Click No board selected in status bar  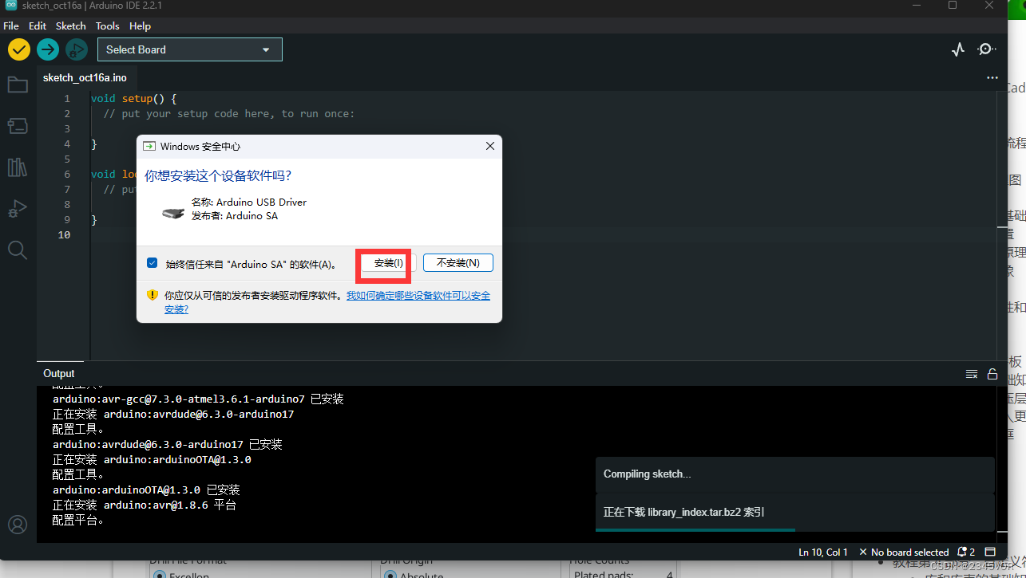coord(904,552)
